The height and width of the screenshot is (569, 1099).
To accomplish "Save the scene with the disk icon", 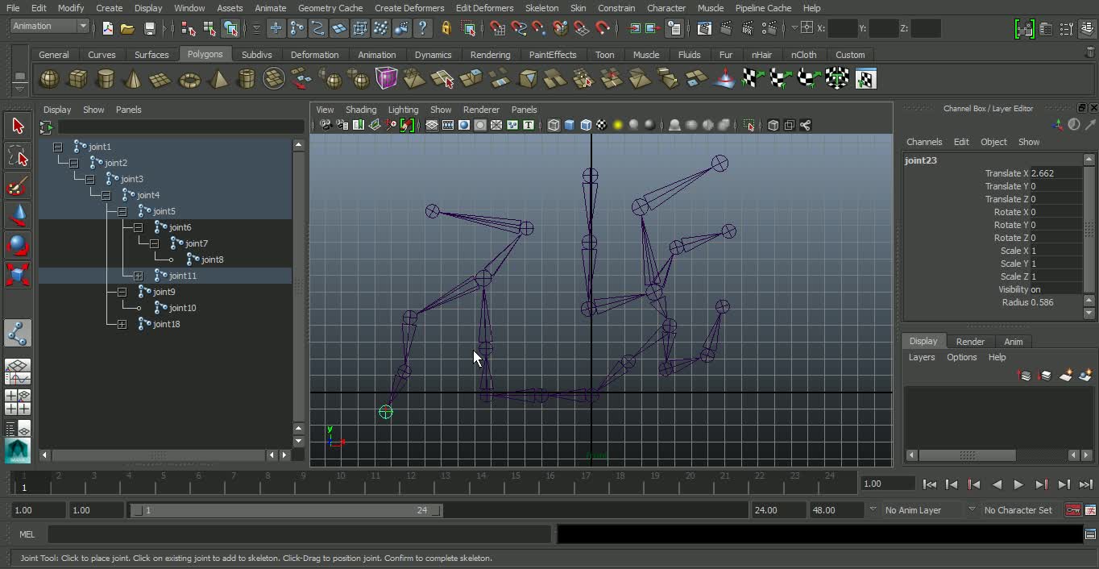I will (x=149, y=28).
